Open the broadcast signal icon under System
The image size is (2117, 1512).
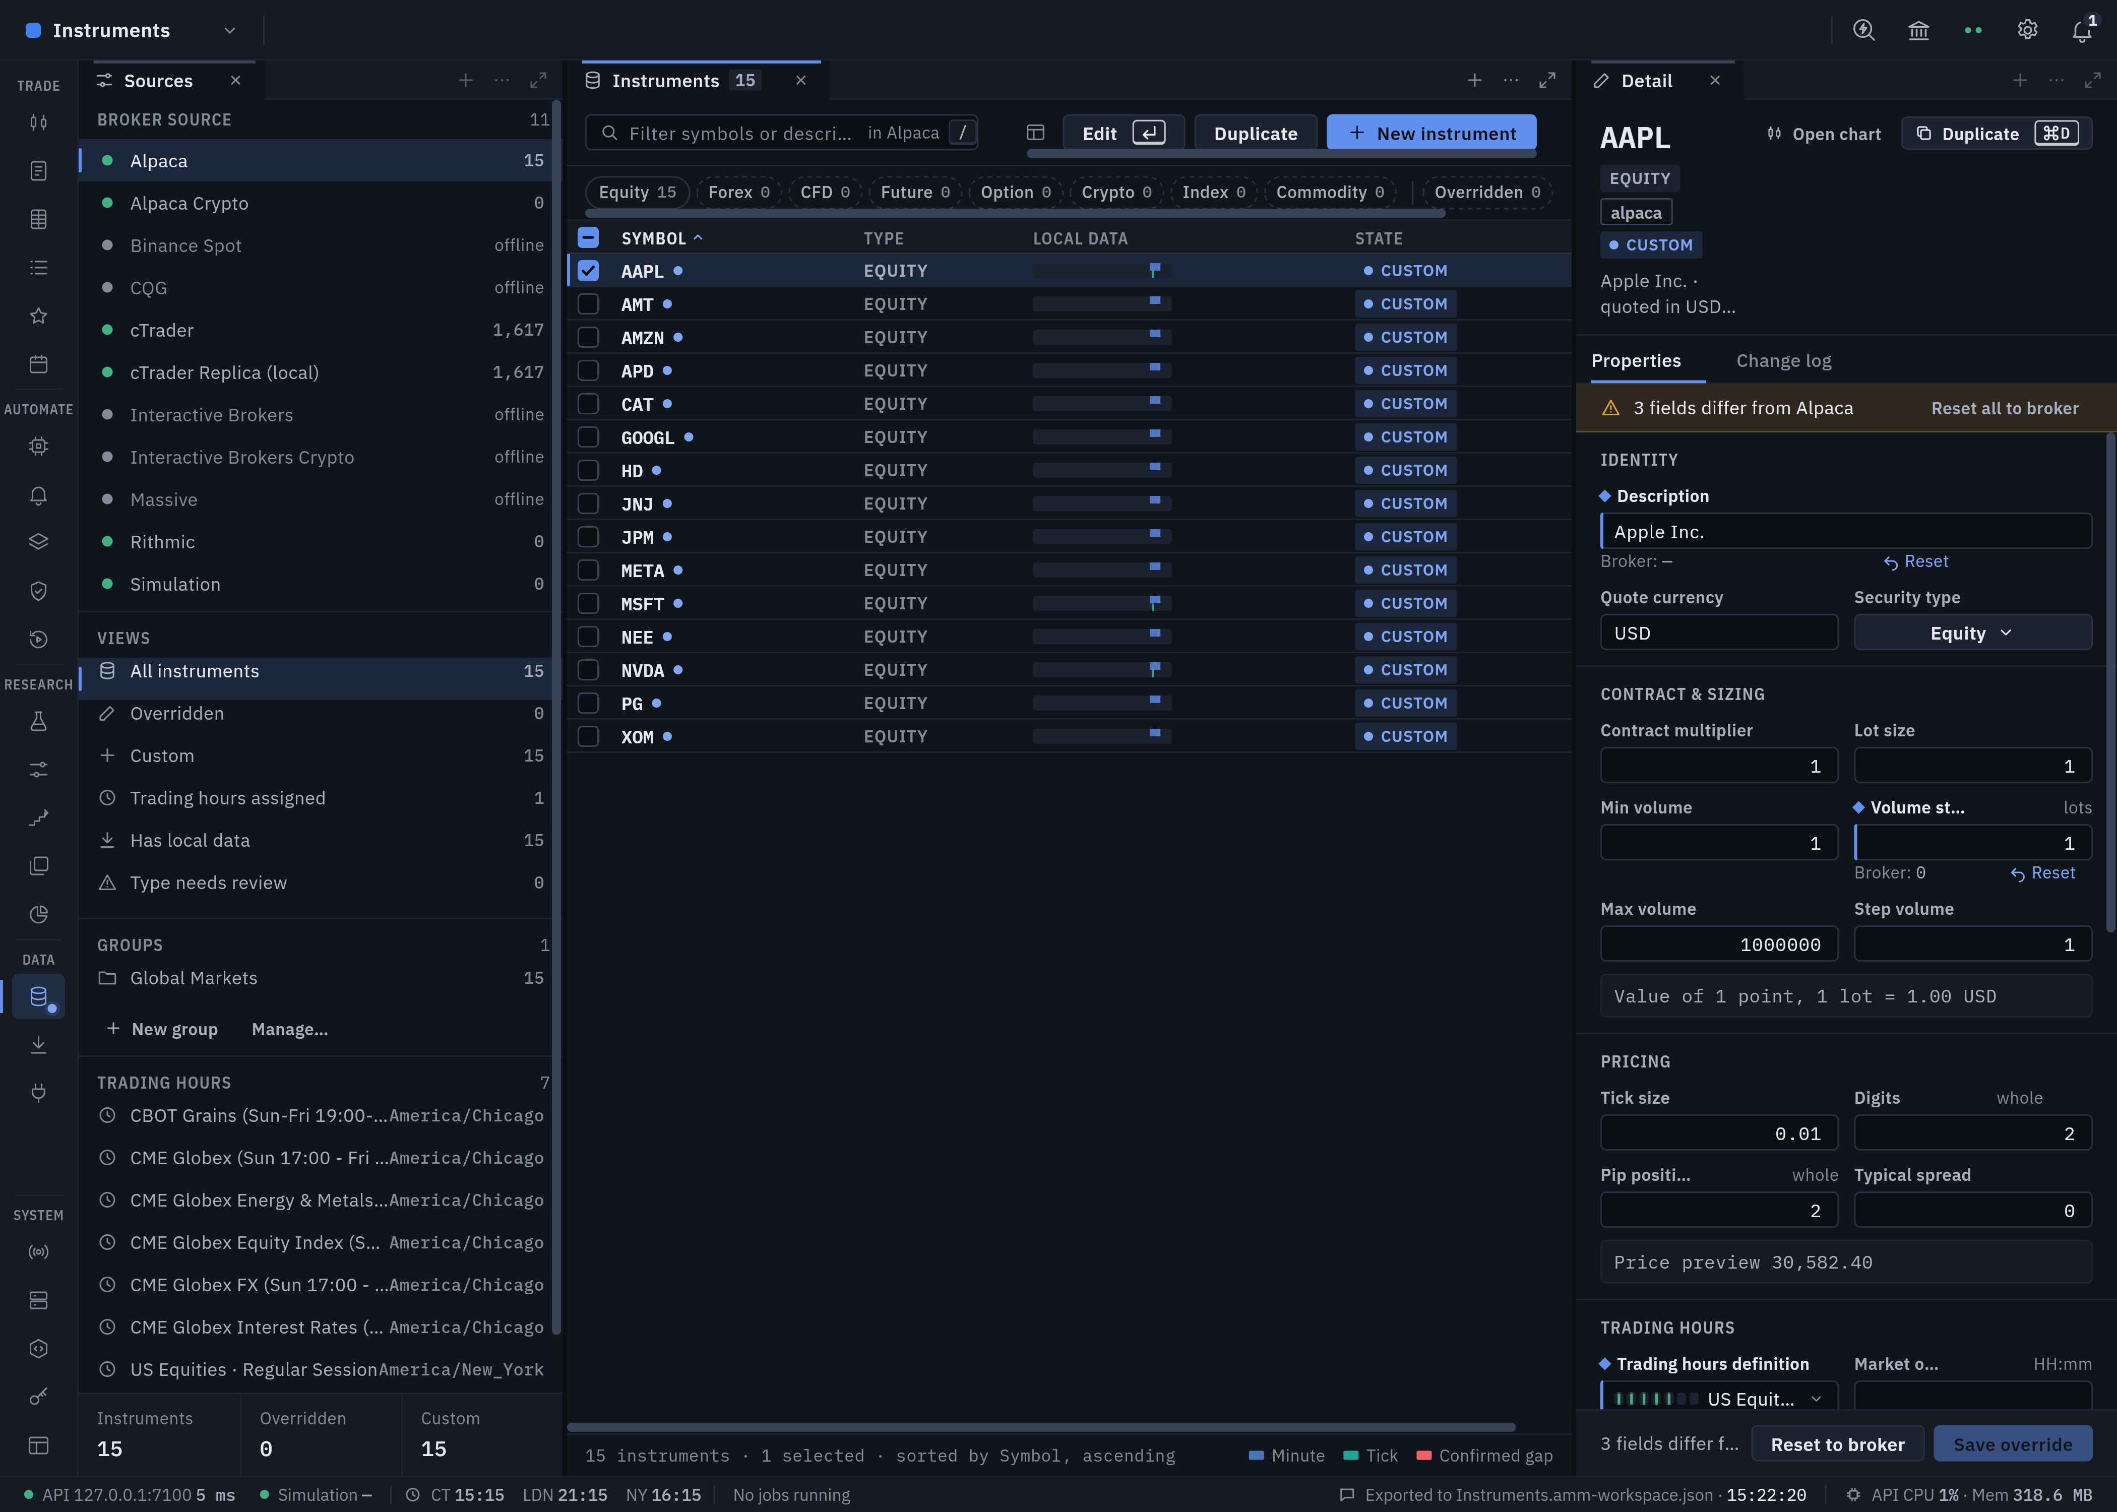click(38, 1252)
